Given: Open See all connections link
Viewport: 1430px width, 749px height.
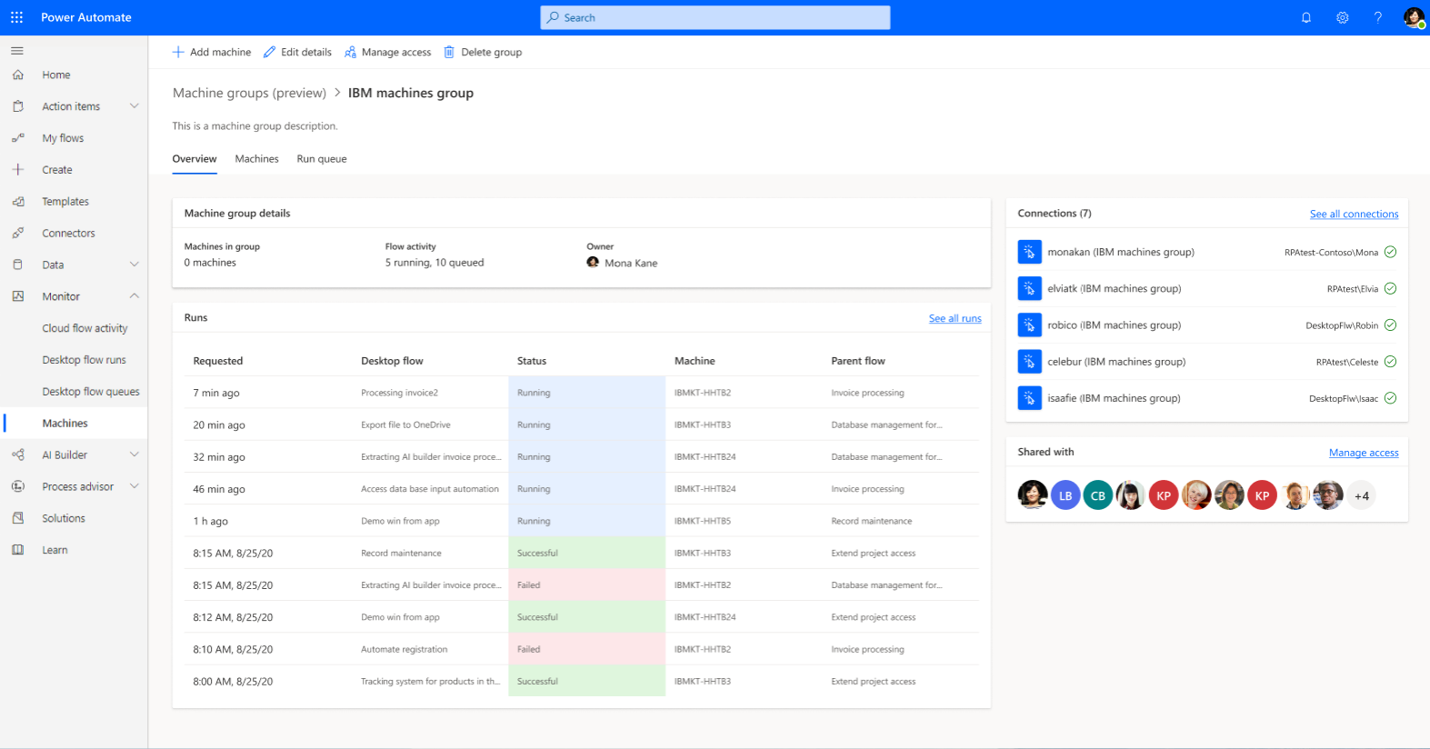Looking at the screenshot, I should tap(1354, 214).
